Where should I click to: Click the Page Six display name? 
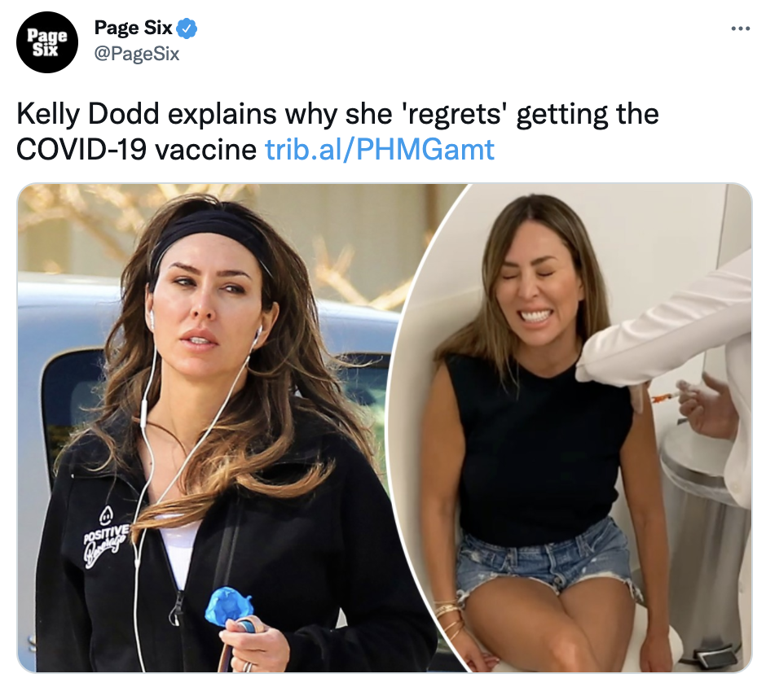point(134,28)
